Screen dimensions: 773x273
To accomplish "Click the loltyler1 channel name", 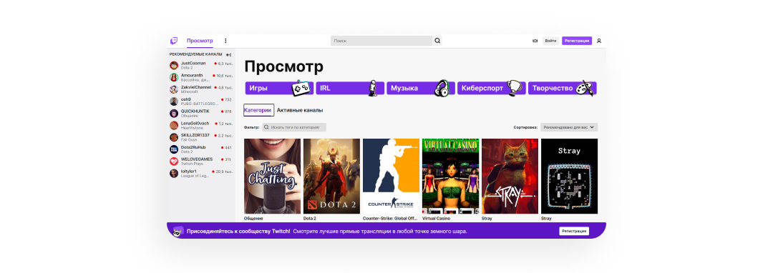I will click(189, 172).
